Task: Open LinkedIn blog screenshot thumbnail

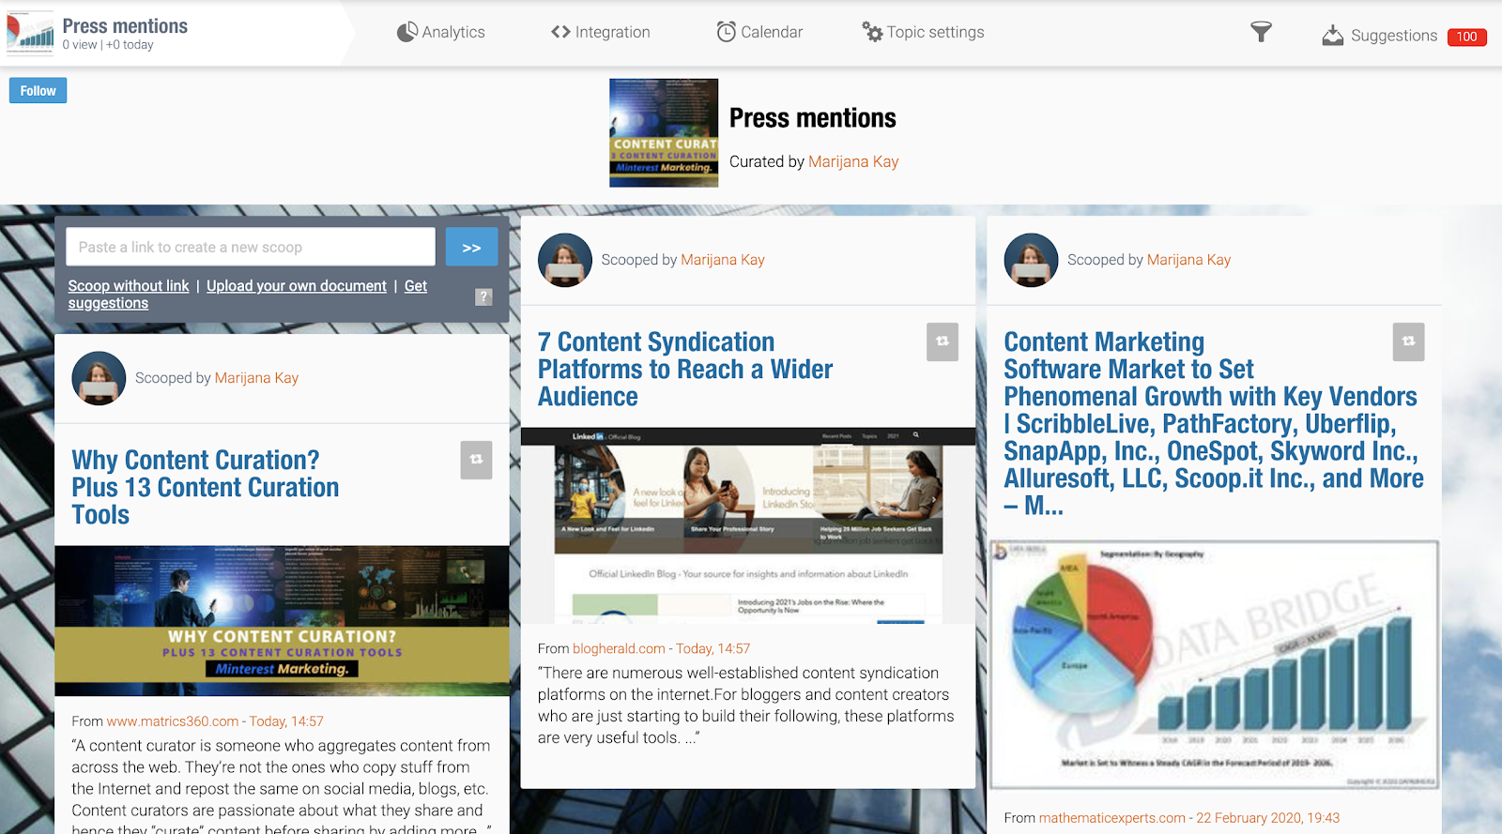Action: click(748, 525)
